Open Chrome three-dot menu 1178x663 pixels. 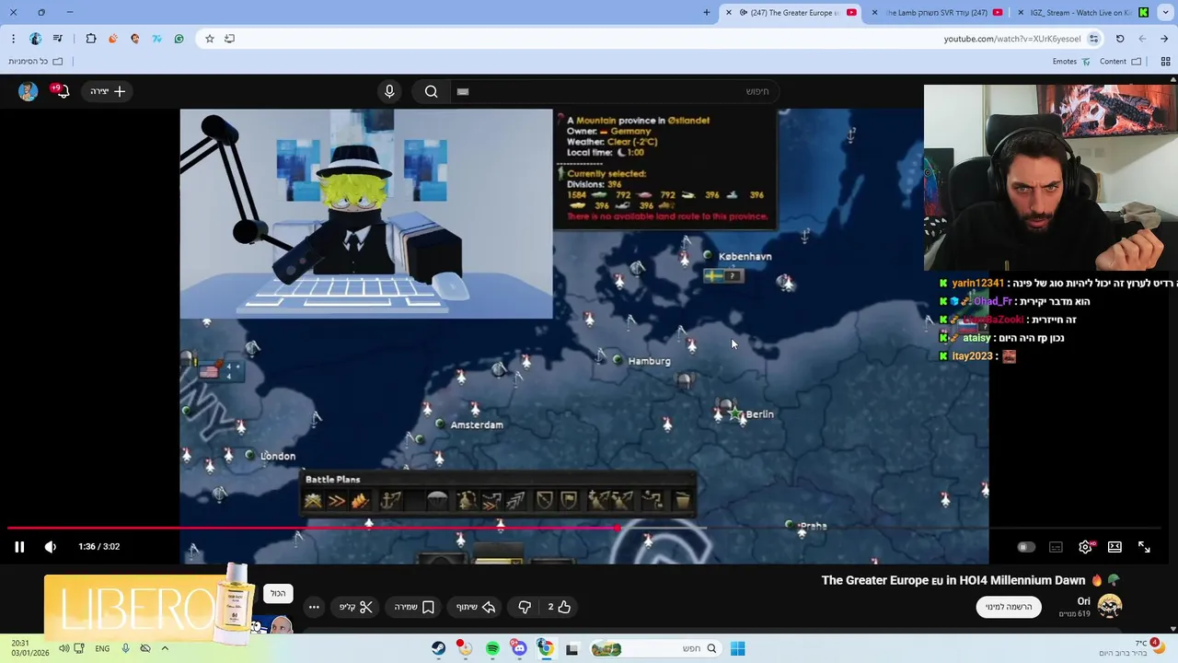(x=13, y=39)
